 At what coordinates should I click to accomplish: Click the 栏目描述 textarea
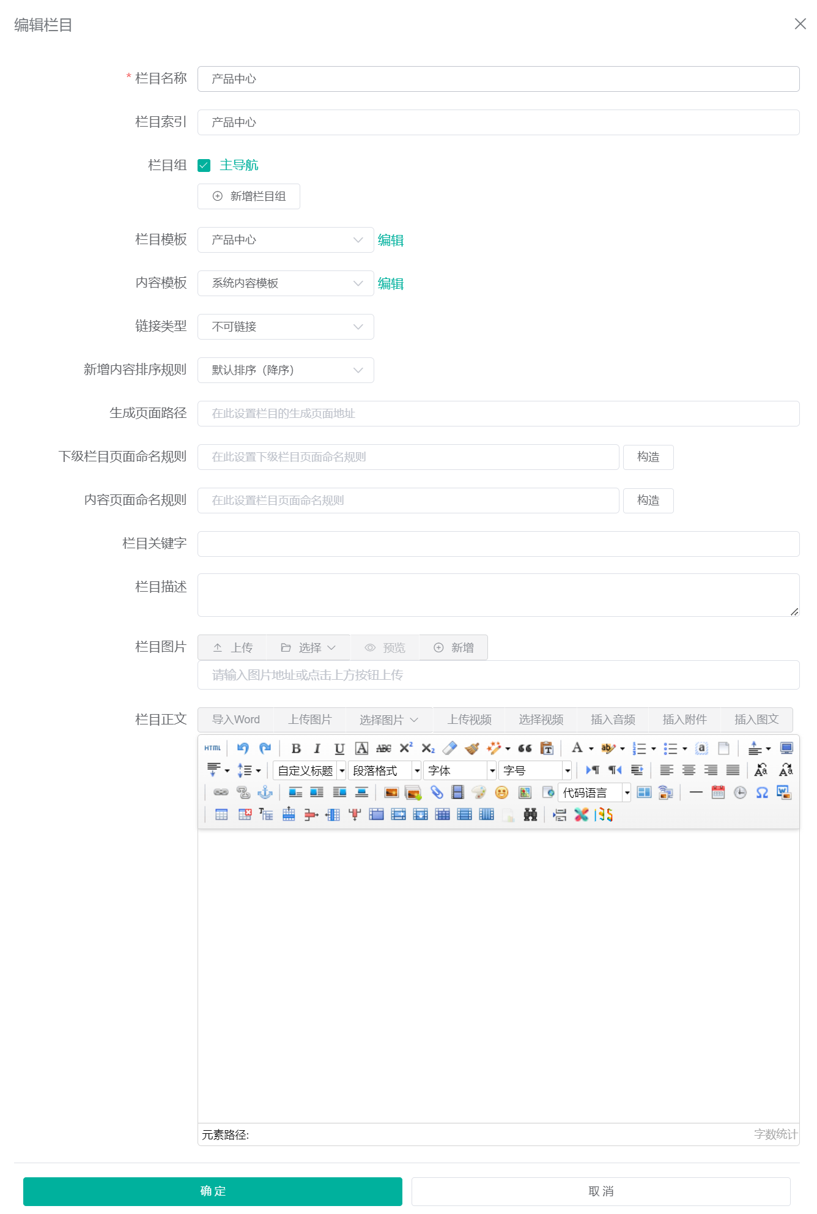(x=498, y=595)
